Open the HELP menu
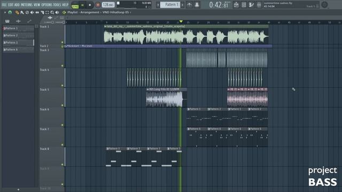 click(65, 5)
